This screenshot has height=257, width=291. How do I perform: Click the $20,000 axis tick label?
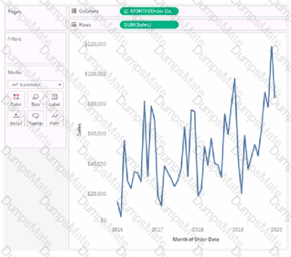pos(97,194)
